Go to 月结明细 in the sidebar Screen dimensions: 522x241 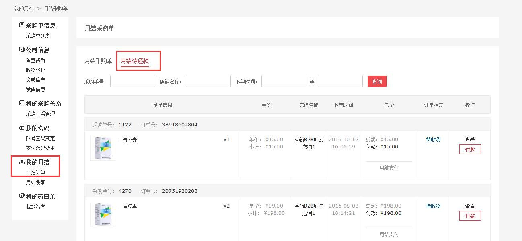tap(35, 182)
